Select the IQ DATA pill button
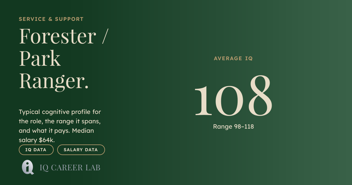352x185 pixels. tap(36, 150)
